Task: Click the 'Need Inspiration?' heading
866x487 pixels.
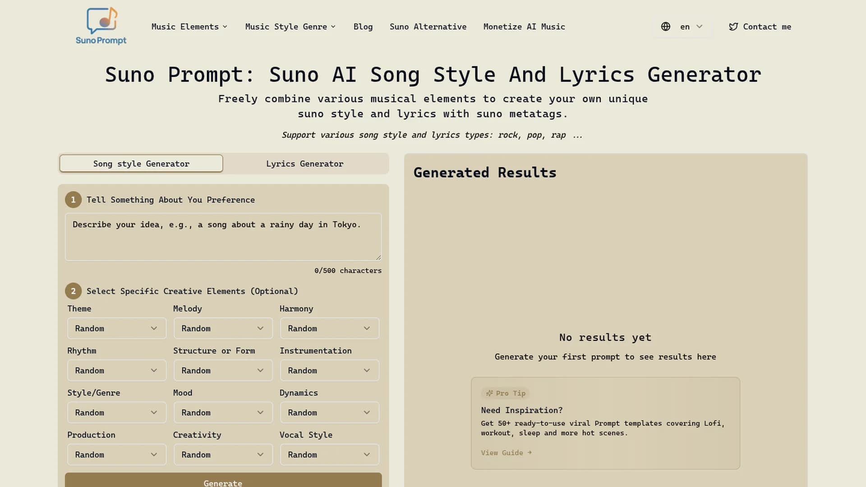Action: pos(522,410)
